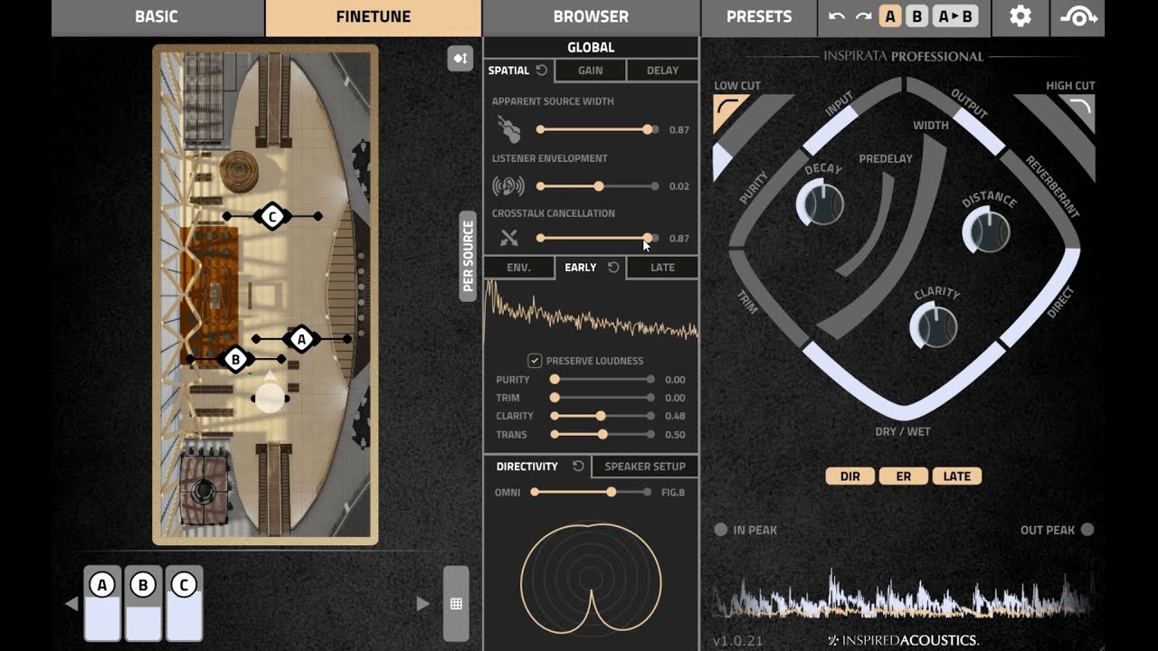Click the reset icon next to EARLY
The width and height of the screenshot is (1158, 651).
click(613, 268)
